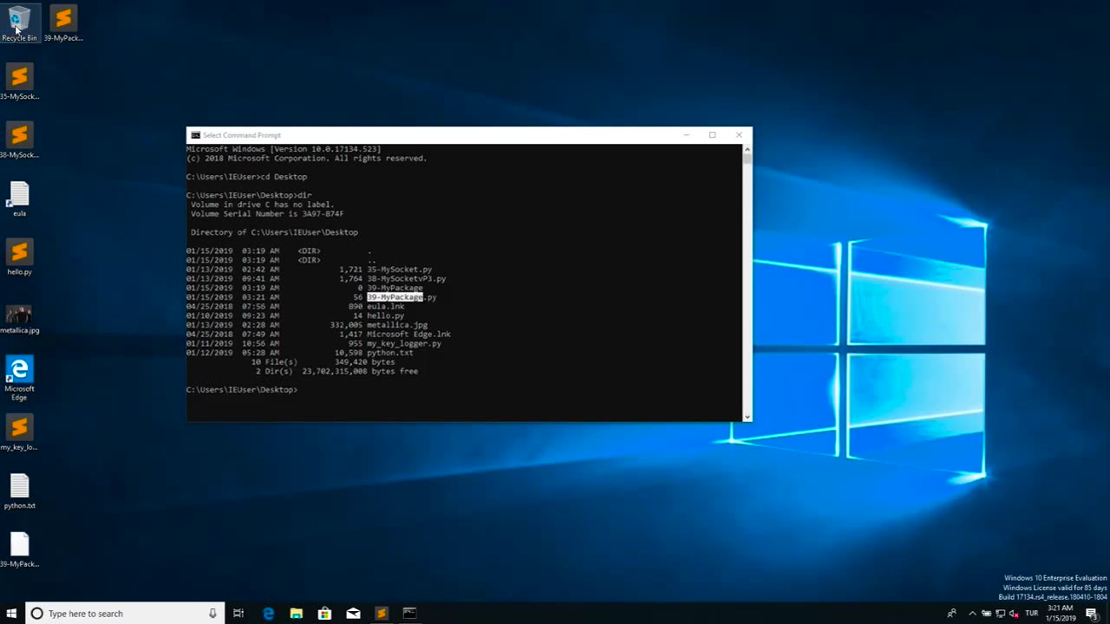Click the '10 File(s) 349,420 bytes' line

[323, 362]
